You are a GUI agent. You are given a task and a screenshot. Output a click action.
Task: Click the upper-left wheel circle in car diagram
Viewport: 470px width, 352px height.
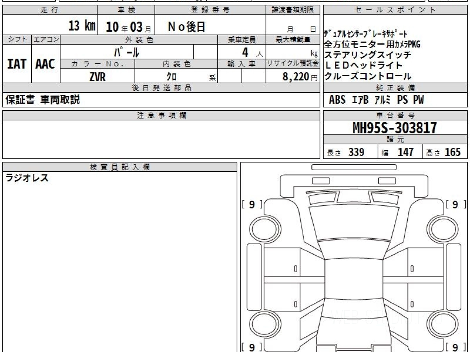point(263,228)
